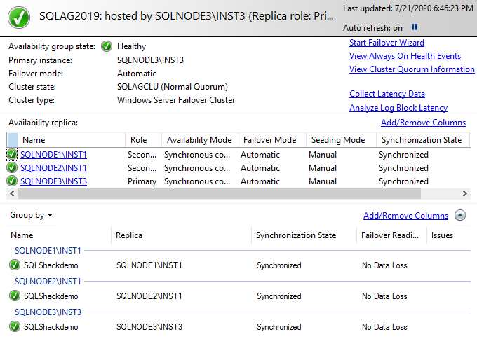This screenshot has height=339, width=477.
Task: Click the large green health status icon in header
Action: [18, 15]
